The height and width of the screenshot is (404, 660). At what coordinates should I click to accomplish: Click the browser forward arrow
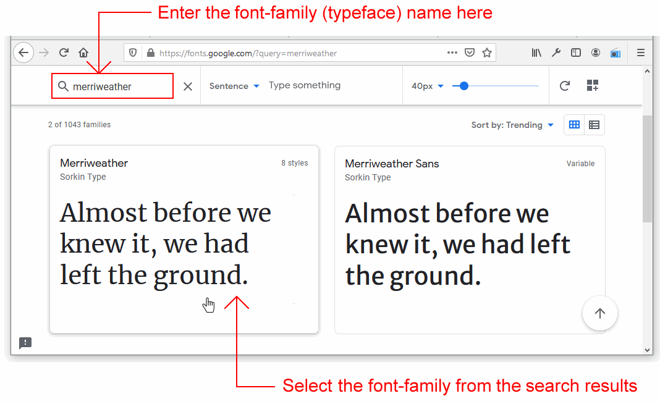tap(44, 53)
